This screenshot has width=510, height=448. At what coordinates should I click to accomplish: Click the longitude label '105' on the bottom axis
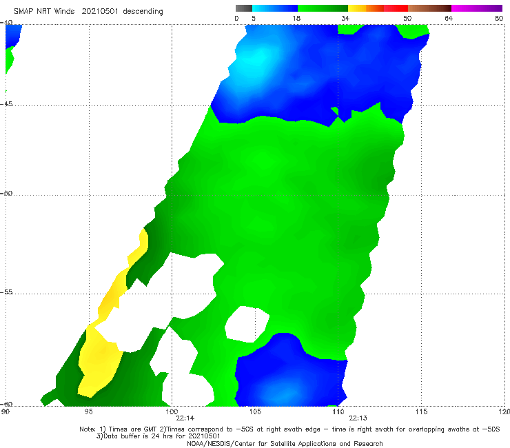click(x=255, y=411)
